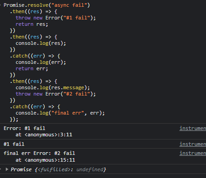Click the "return err;" code line
The height and width of the screenshot is (178, 206).
pos(32,68)
